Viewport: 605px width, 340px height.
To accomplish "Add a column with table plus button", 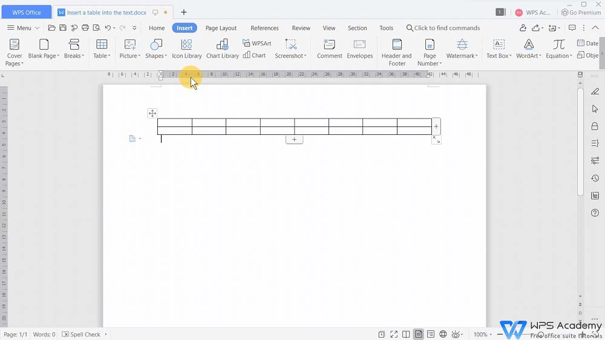I will 436,126.
